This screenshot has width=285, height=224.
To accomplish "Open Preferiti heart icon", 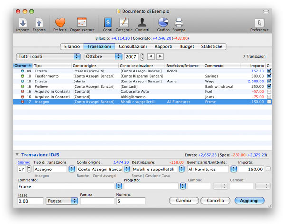I will pyautogui.click(x=60, y=22).
